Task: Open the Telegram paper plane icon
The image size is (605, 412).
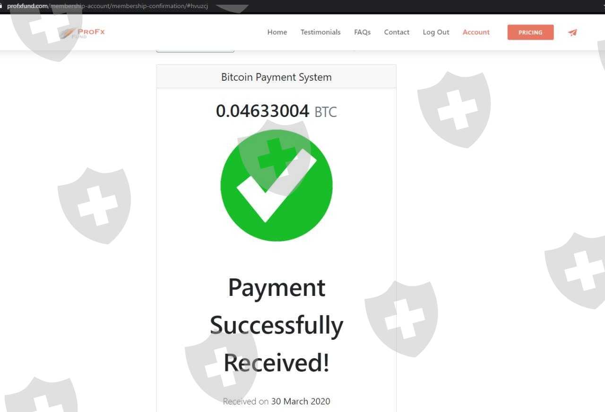Action: coord(572,33)
